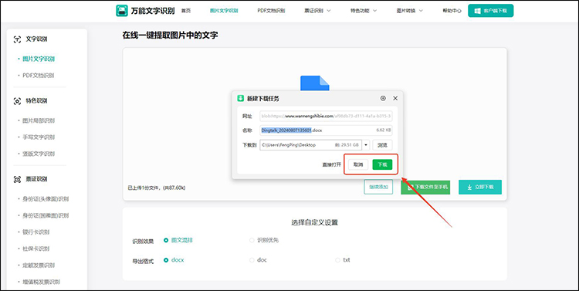Image resolution: width=579 pixels, height=291 pixels.
Task: Click 直接打开 in the download dialog
Action: click(x=332, y=164)
